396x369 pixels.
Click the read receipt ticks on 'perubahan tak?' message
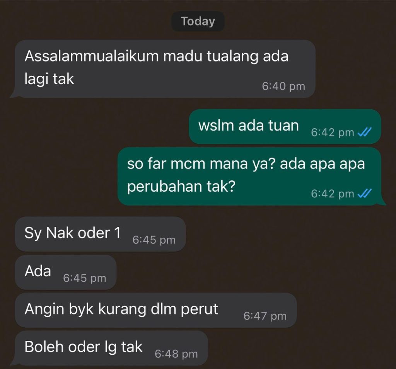[365, 194]
